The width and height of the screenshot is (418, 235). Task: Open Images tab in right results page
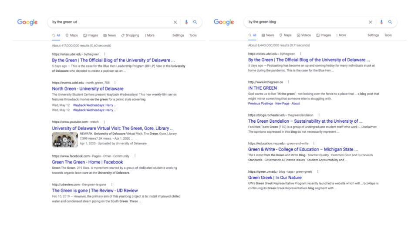[x=324, y=35]
